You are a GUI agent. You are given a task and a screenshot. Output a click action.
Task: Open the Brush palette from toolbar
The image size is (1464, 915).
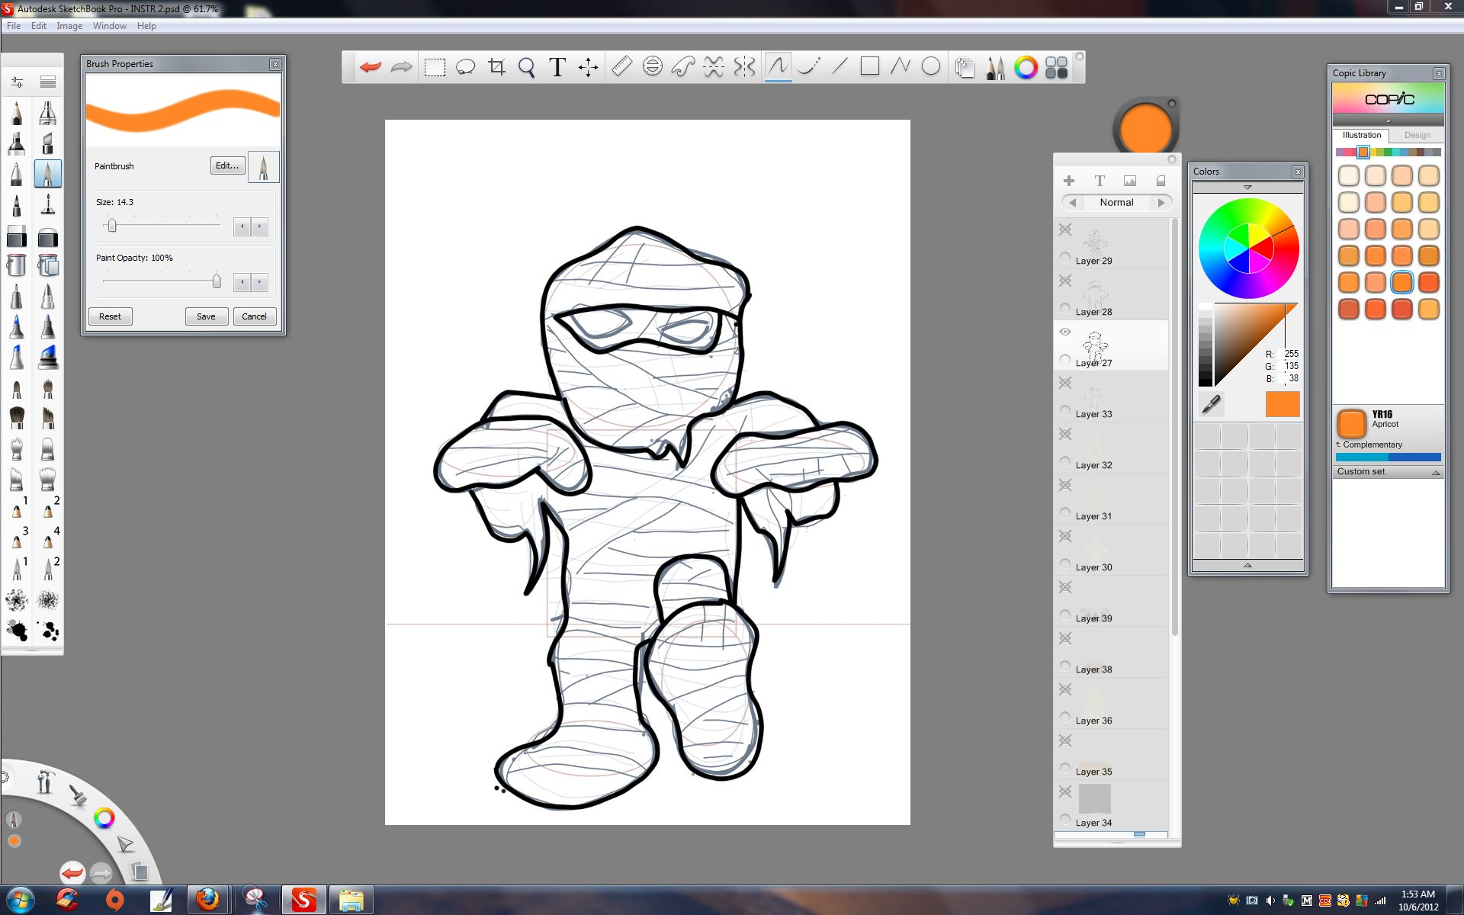[995, 68]
